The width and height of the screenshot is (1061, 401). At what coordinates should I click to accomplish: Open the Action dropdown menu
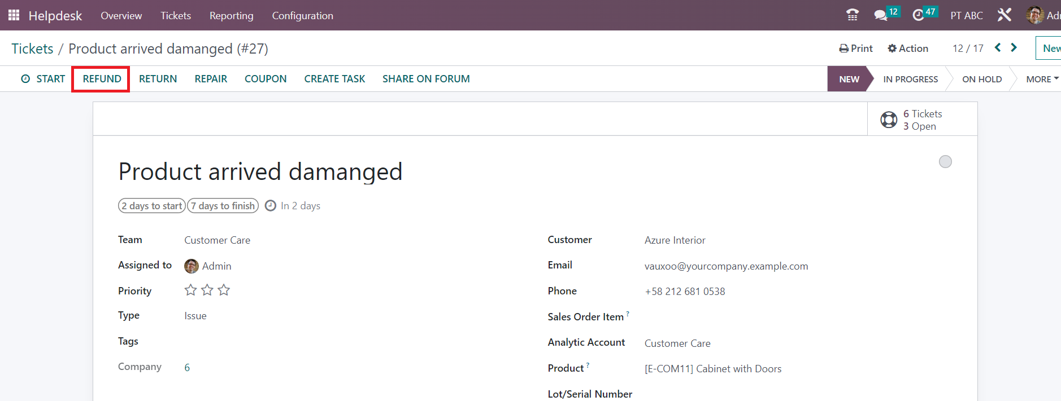(x=908, y=49)
